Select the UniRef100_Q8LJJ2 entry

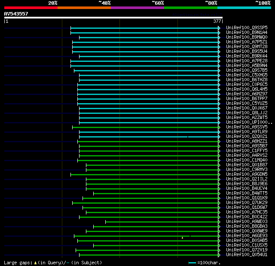[x=247, y=113]
